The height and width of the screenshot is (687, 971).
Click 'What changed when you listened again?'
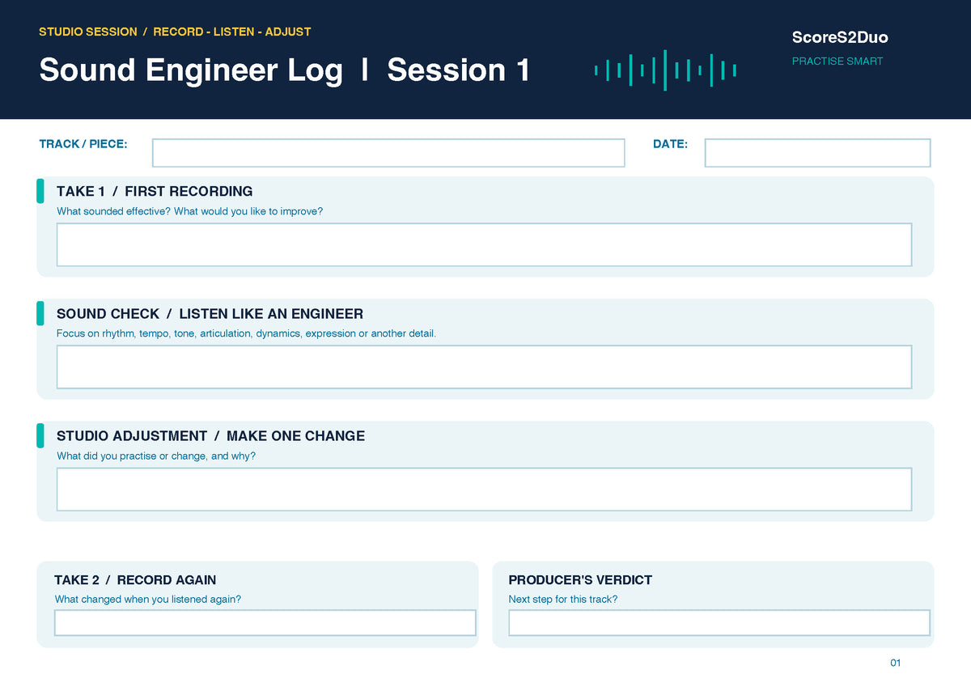pos(148,600)
